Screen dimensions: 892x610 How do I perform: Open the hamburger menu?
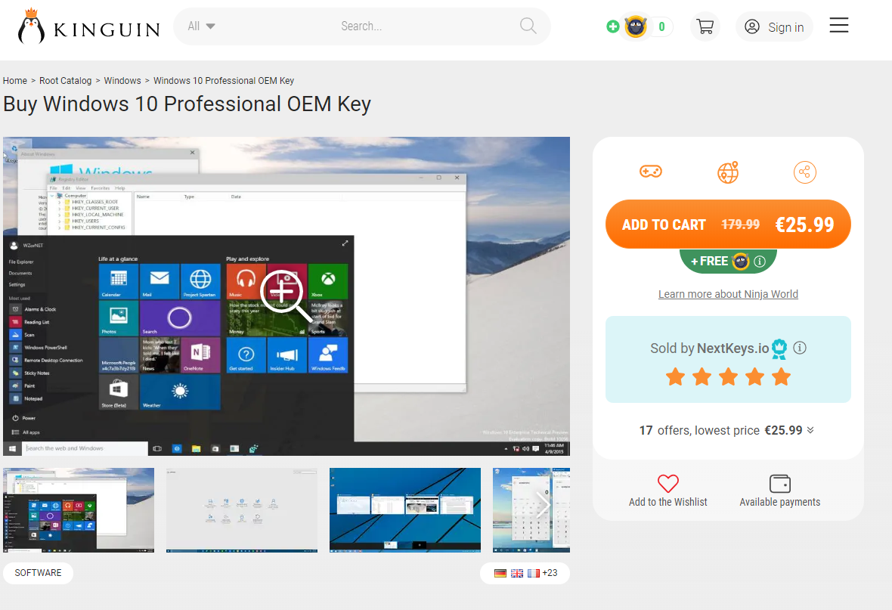pyautogui.click(x=838, y=25)
